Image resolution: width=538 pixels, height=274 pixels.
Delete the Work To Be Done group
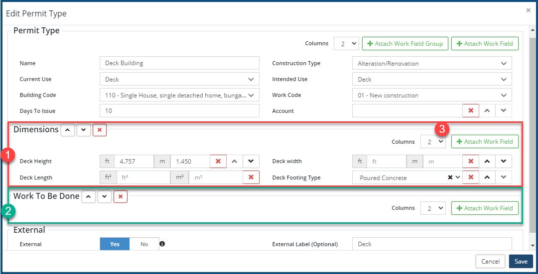coord(121,197)
